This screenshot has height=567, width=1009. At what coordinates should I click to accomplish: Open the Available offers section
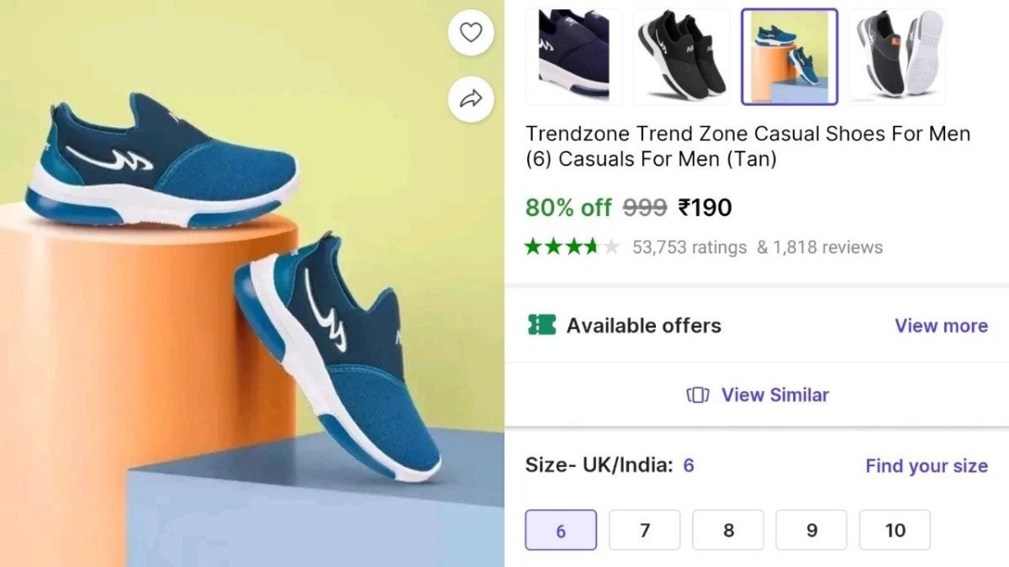point(644,326)
